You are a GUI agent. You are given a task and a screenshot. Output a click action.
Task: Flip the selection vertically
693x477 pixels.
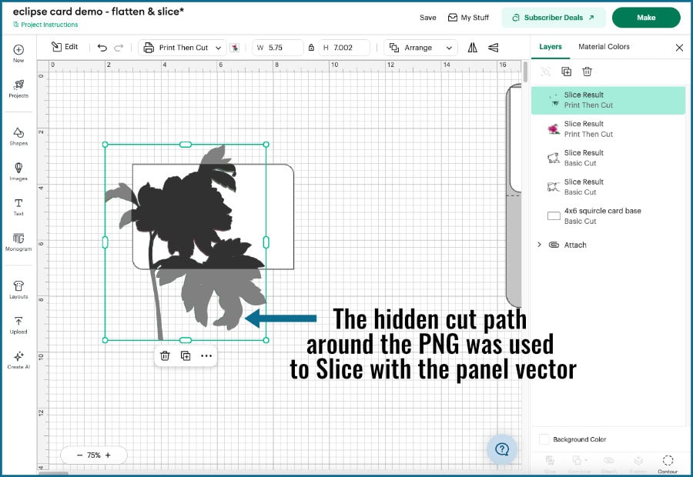pyautogui.click(x=494, y=48)
